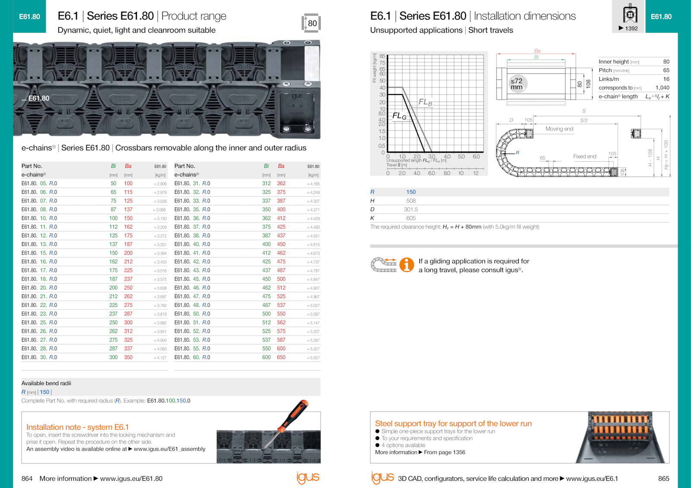Select part number row E61.80. 25. R.0
This screenshot has width=691, height=488.
(x=94, y=323)
